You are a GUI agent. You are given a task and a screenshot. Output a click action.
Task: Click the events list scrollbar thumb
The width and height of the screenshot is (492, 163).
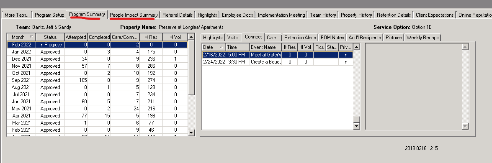356,120
